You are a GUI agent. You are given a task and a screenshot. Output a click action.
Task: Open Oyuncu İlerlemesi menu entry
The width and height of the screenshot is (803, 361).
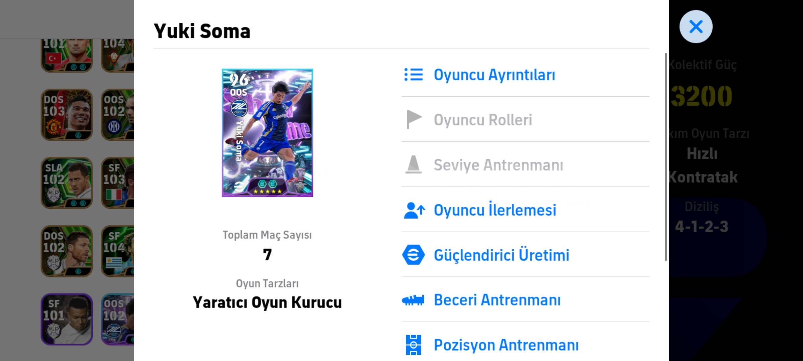(495, 210)
